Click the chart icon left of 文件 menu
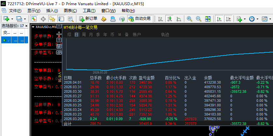Image resolution: width=273 pixels, height=136 pixels. click(4, 11)
